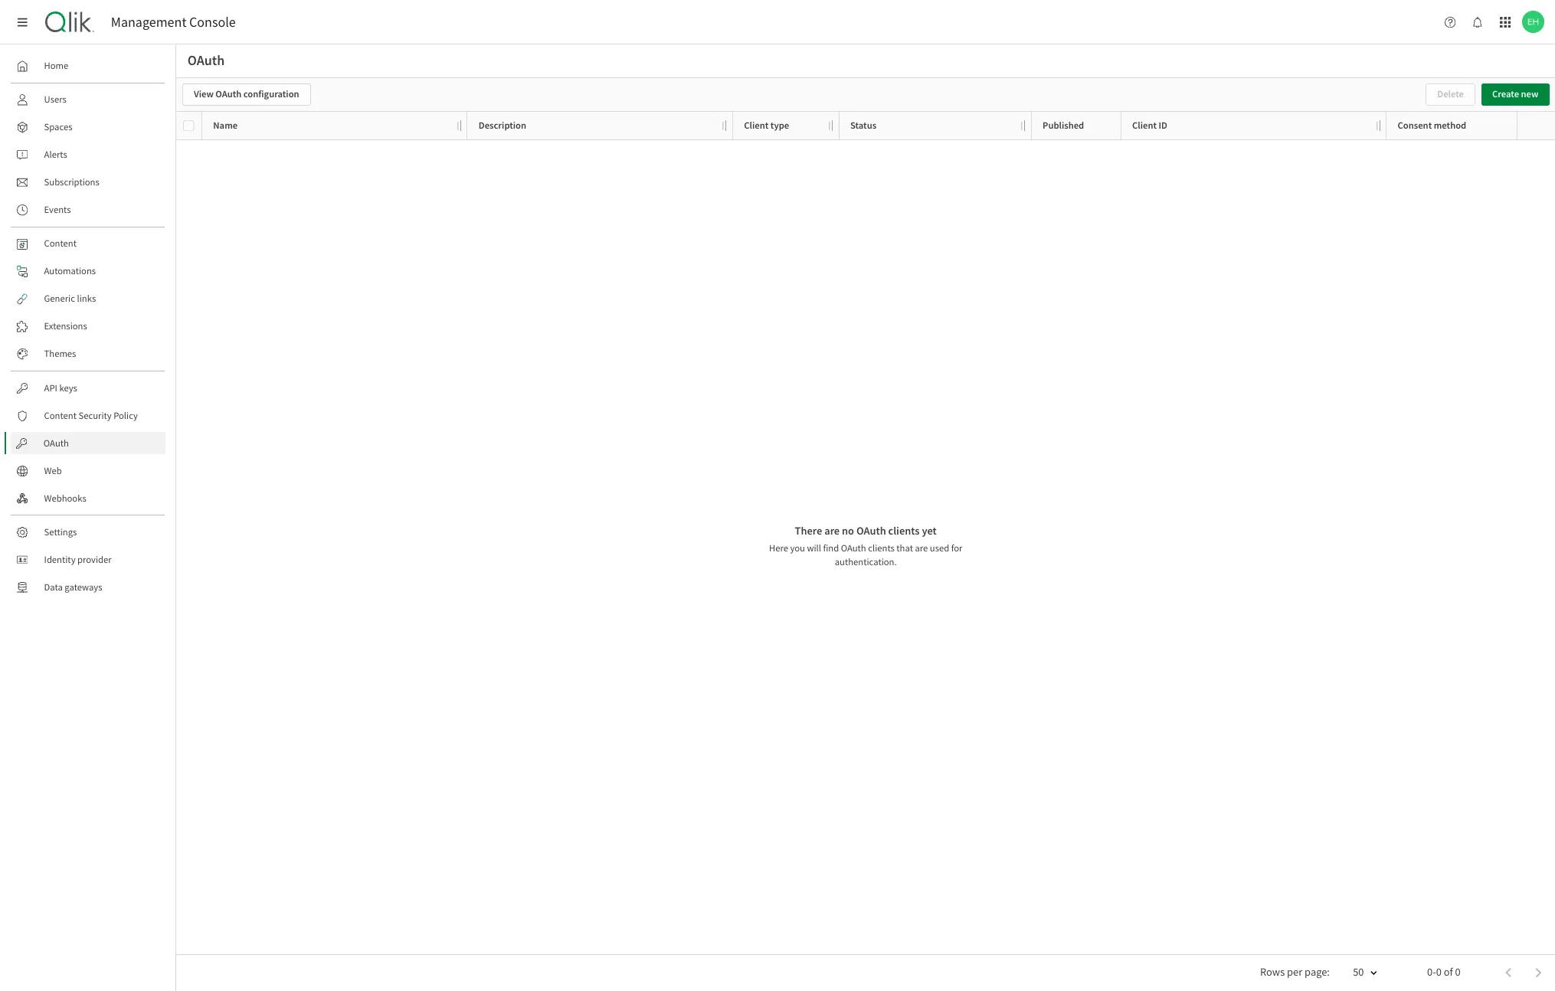1555x991 pixels.
Task: Click the apps grid icon top-right
Action: coord(1505,21)
